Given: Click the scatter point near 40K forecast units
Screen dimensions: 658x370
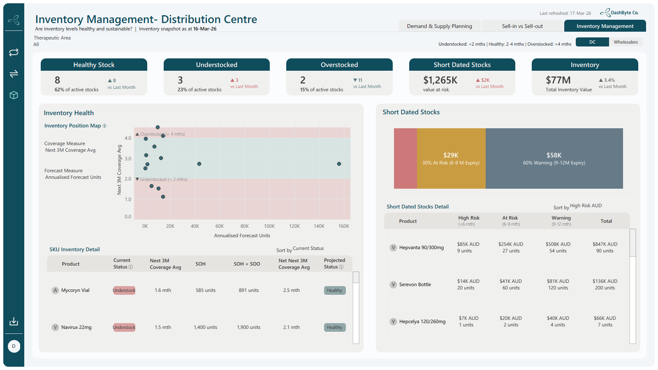Looking at the screenshot, I should click(x=199, y=164).
